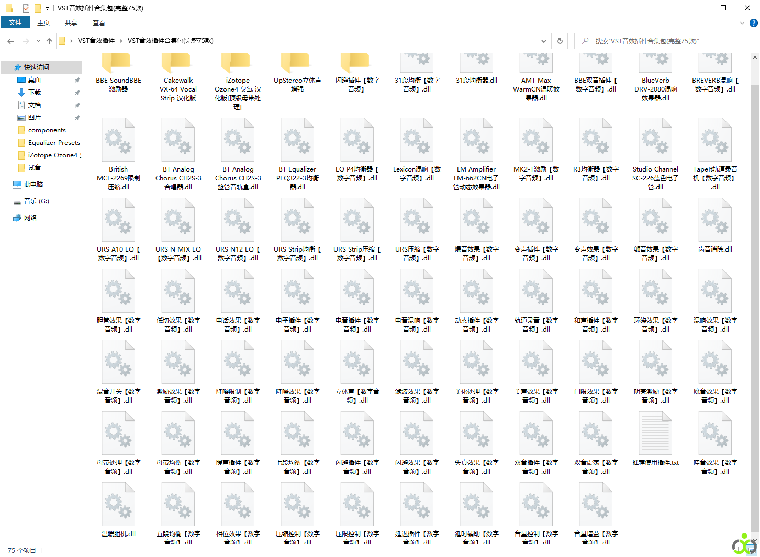Select the 音量增益 dll file icon
The width and height of the screenshot is (760, 557).
click(596, 504)
